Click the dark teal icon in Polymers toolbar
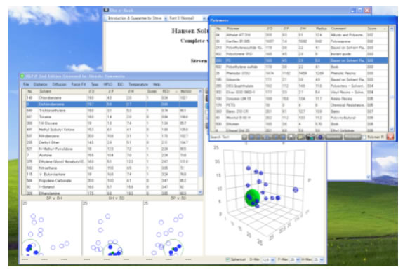This screenshot has height=272, width=417. (310, 137)
